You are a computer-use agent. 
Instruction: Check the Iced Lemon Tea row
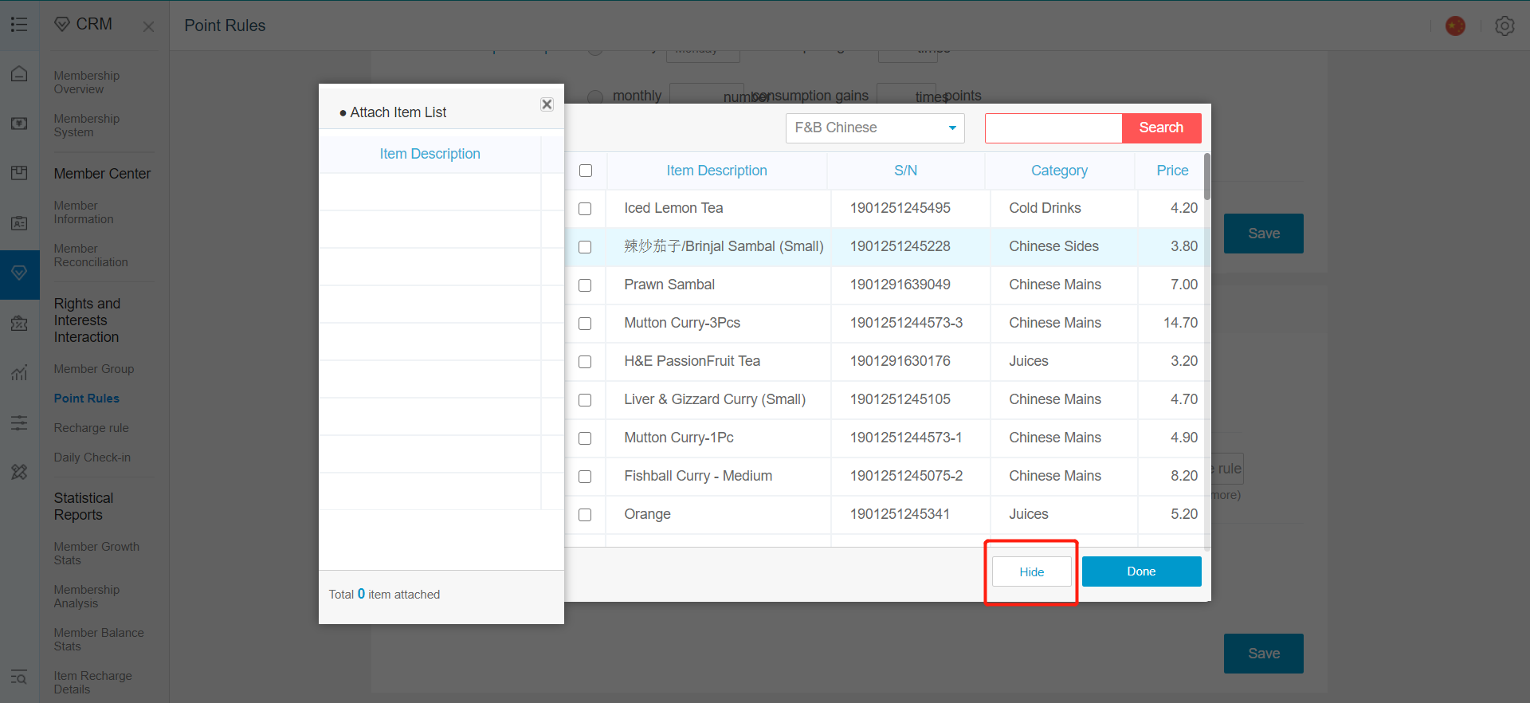[585, 209]
